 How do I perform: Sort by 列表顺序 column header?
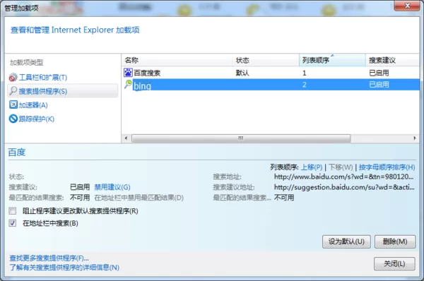coord(332,60)
